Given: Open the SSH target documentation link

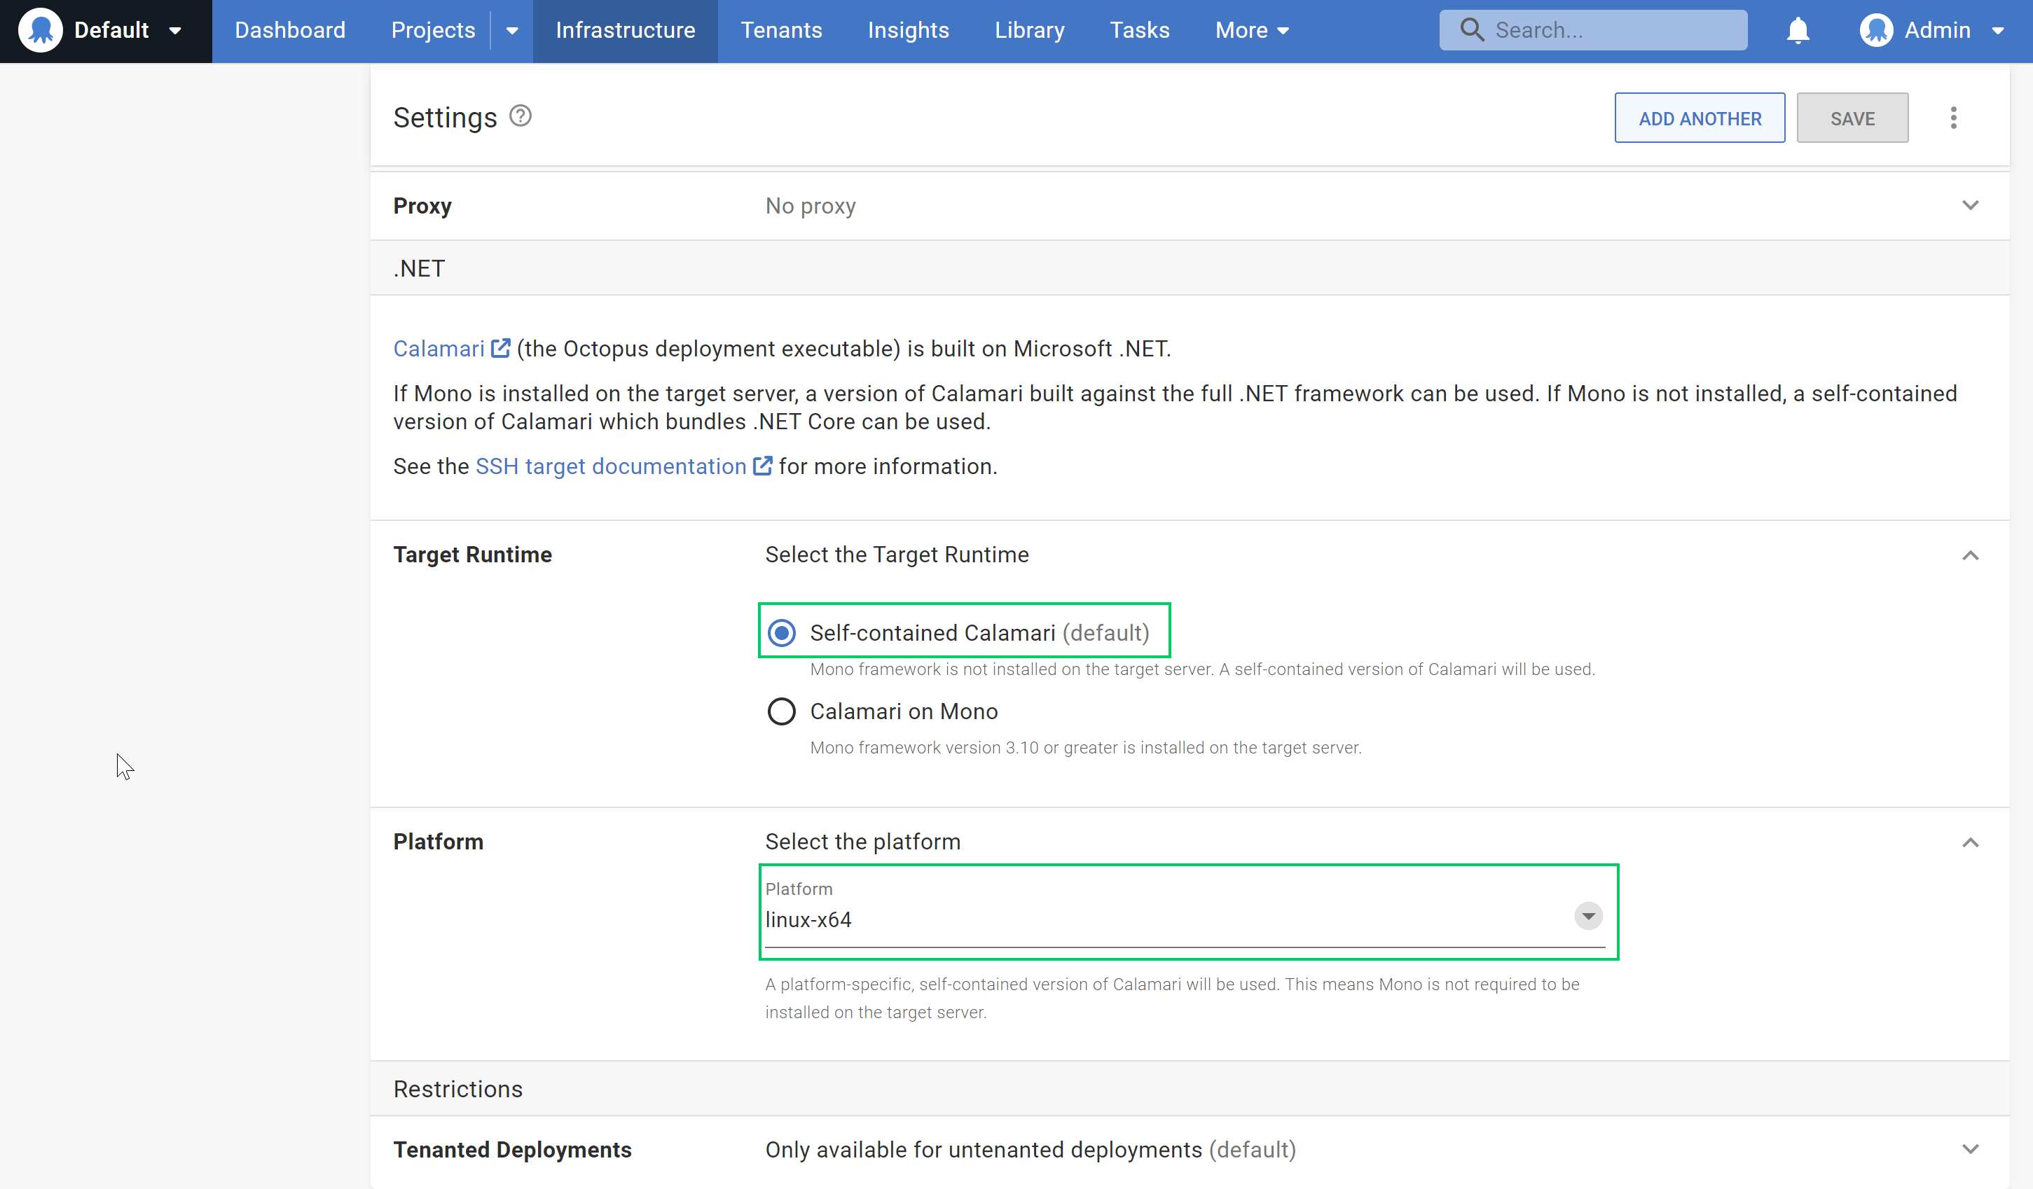Looking at the screenshot, I should coord(610,466).
